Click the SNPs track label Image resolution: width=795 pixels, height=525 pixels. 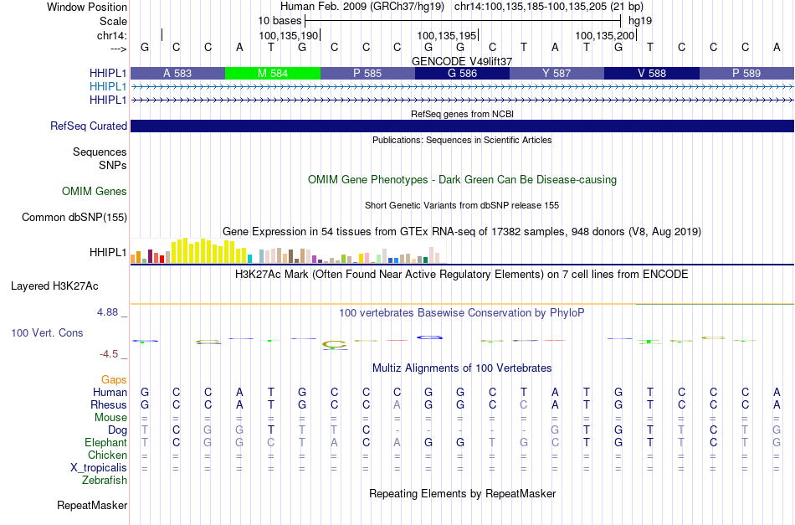pos(113,165)
